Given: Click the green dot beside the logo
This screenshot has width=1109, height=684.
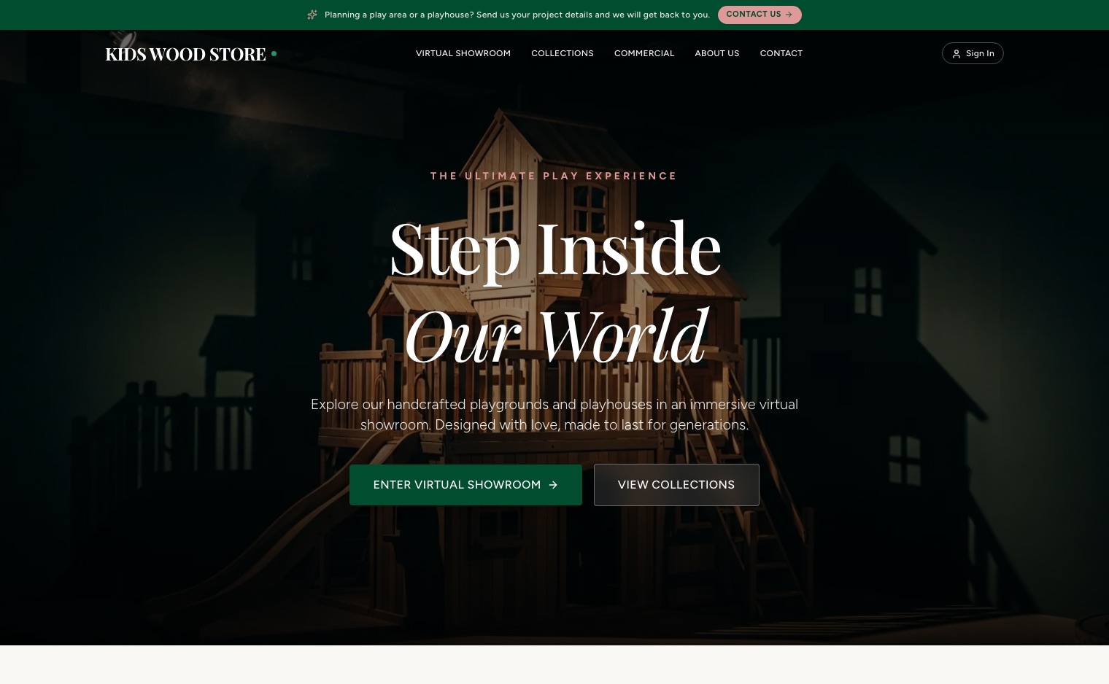Looking at the screenshot, I should pyautogui.click(x=274, y=53).
